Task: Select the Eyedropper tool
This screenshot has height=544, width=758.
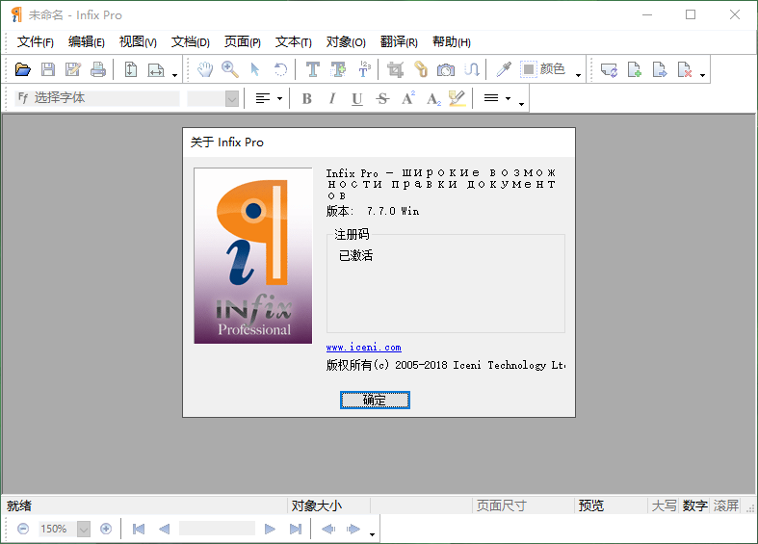Action: coord(503,69)
